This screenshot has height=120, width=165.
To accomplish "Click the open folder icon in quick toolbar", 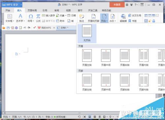I will click(4, 28).
